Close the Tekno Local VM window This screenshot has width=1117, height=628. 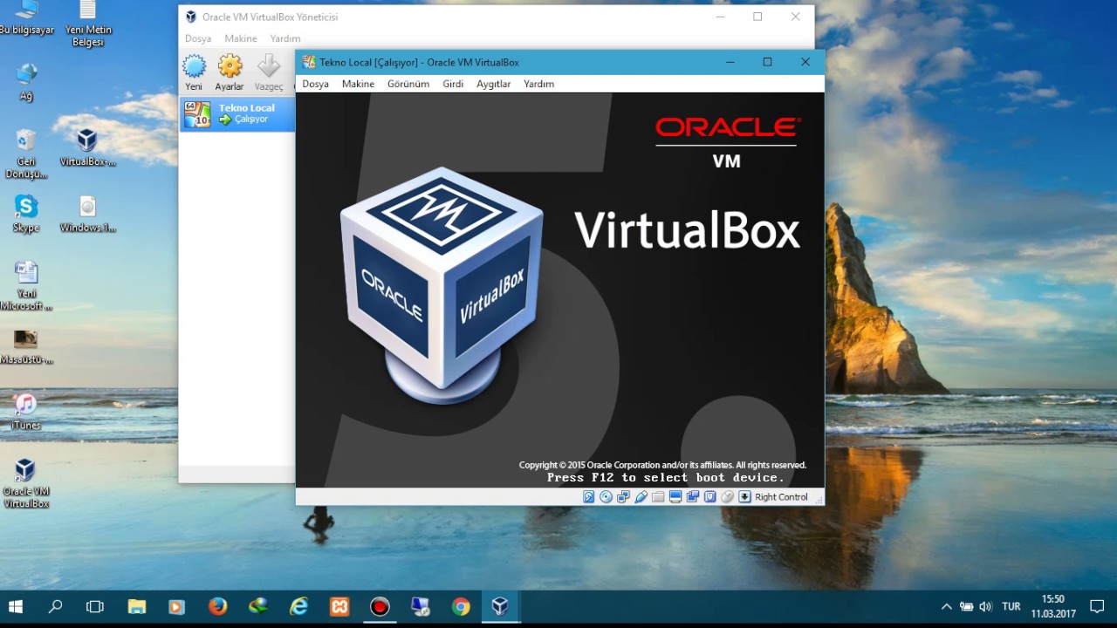tap(805, 62)
